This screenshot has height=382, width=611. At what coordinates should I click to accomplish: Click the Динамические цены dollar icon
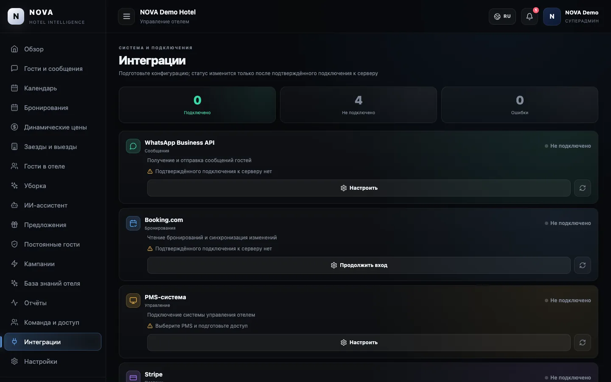(x=14, y=127)
